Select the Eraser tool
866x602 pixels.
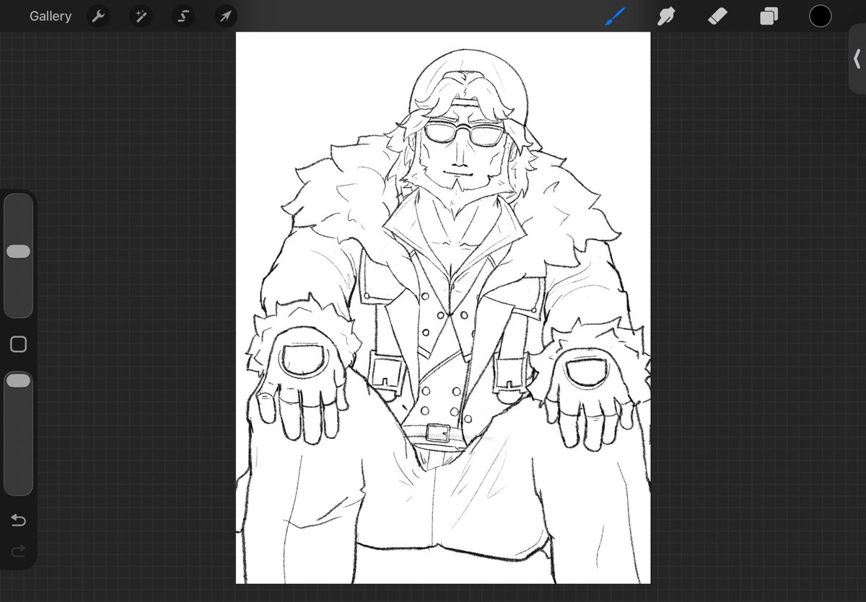(x=717, y=15)
